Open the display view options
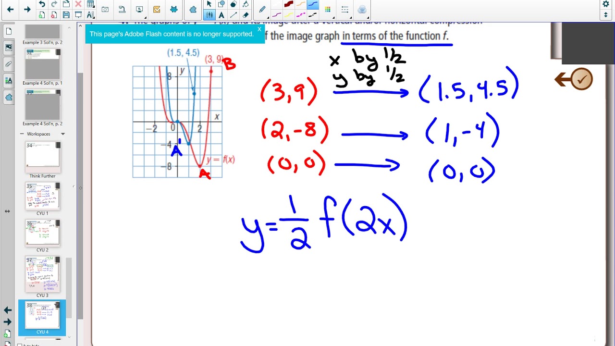The image size is (615, 346). [139, 10]
